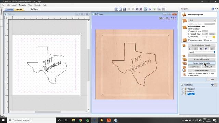
Task: Click the purple diamond view icon
Action: click(x=150, y=9)
